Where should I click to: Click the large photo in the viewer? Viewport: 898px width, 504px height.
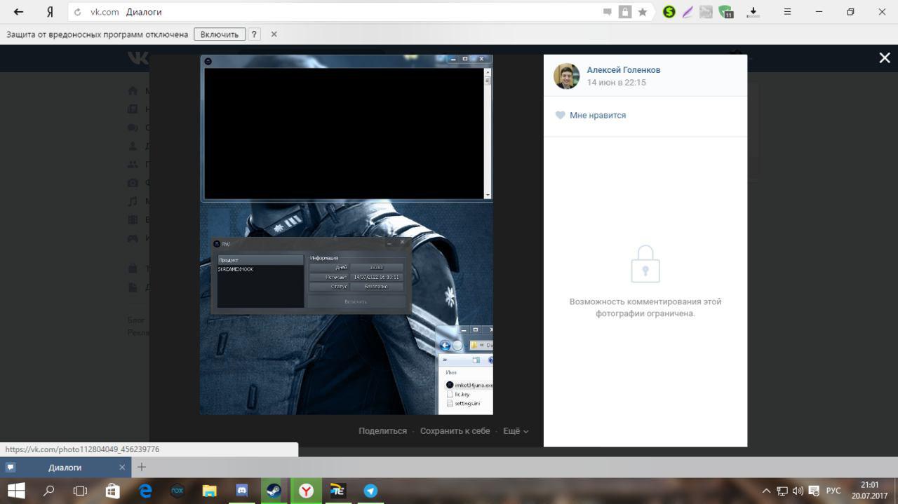(347, 234)
